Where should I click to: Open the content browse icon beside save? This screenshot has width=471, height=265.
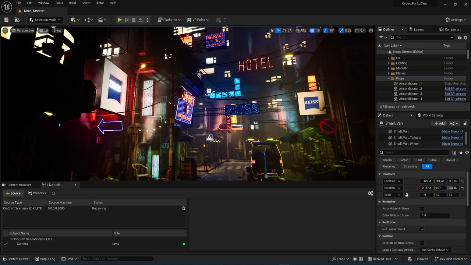[x=17, y=20]
